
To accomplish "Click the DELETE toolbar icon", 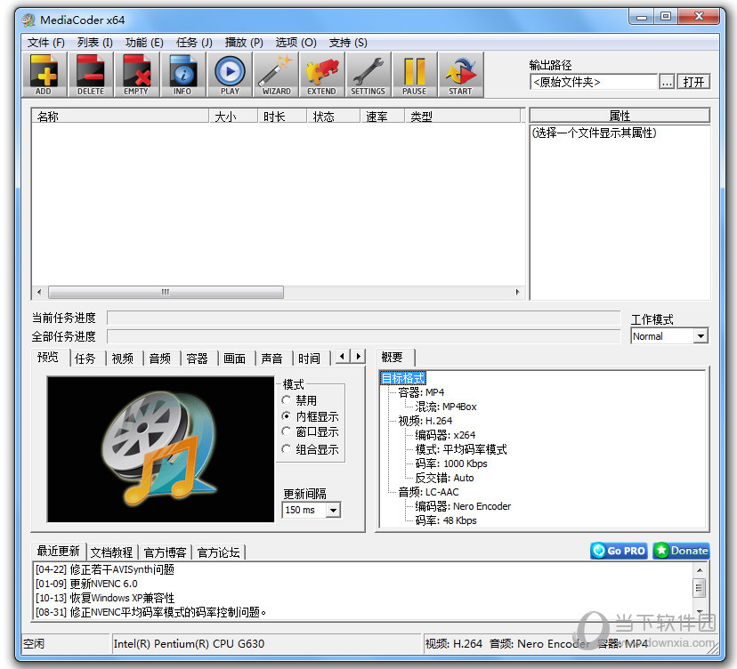I will 90,75.
